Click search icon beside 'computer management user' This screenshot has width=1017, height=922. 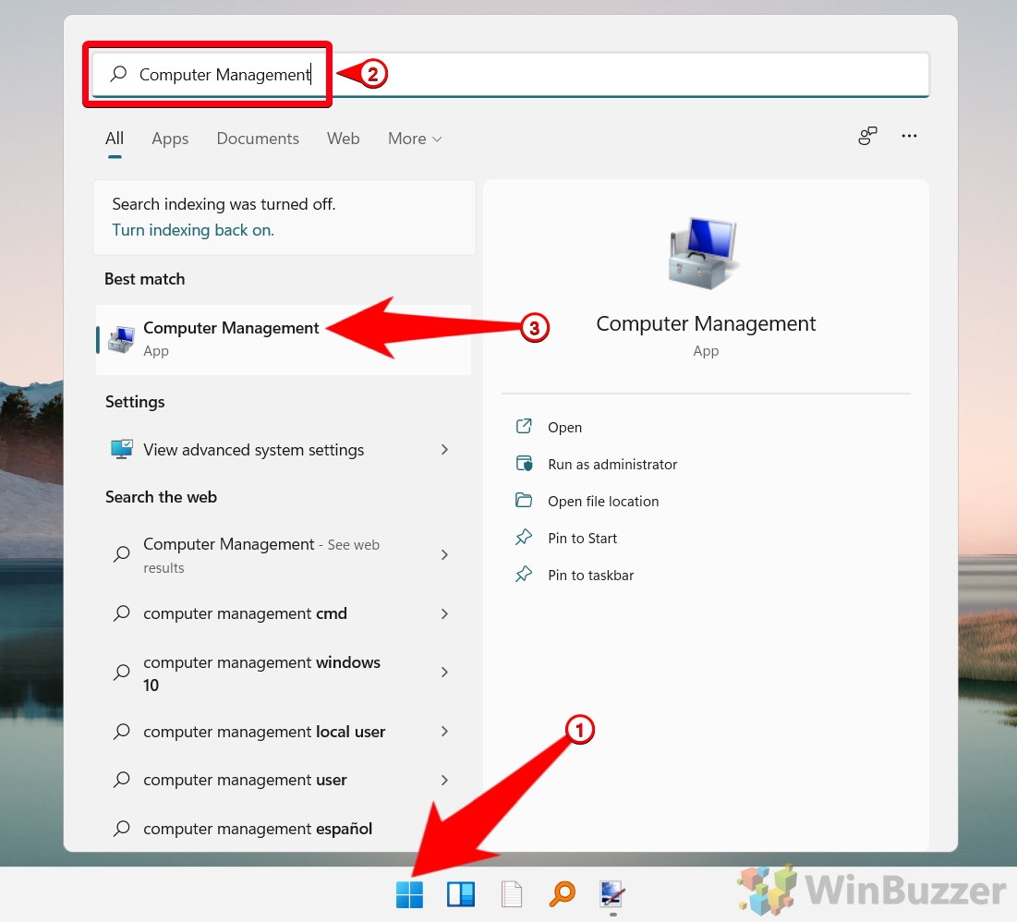pyautogui.click(x=122, y=779)
